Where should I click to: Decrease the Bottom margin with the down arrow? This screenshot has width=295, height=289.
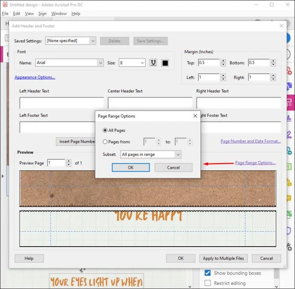pyautogui.click(x=273, y=65)
